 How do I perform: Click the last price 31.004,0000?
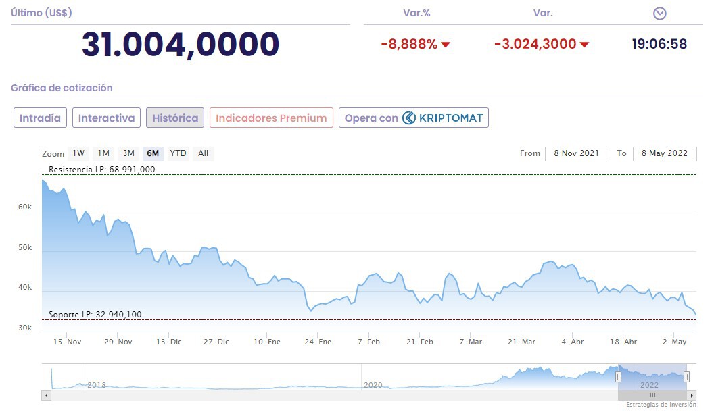click(x=181, y=45)
